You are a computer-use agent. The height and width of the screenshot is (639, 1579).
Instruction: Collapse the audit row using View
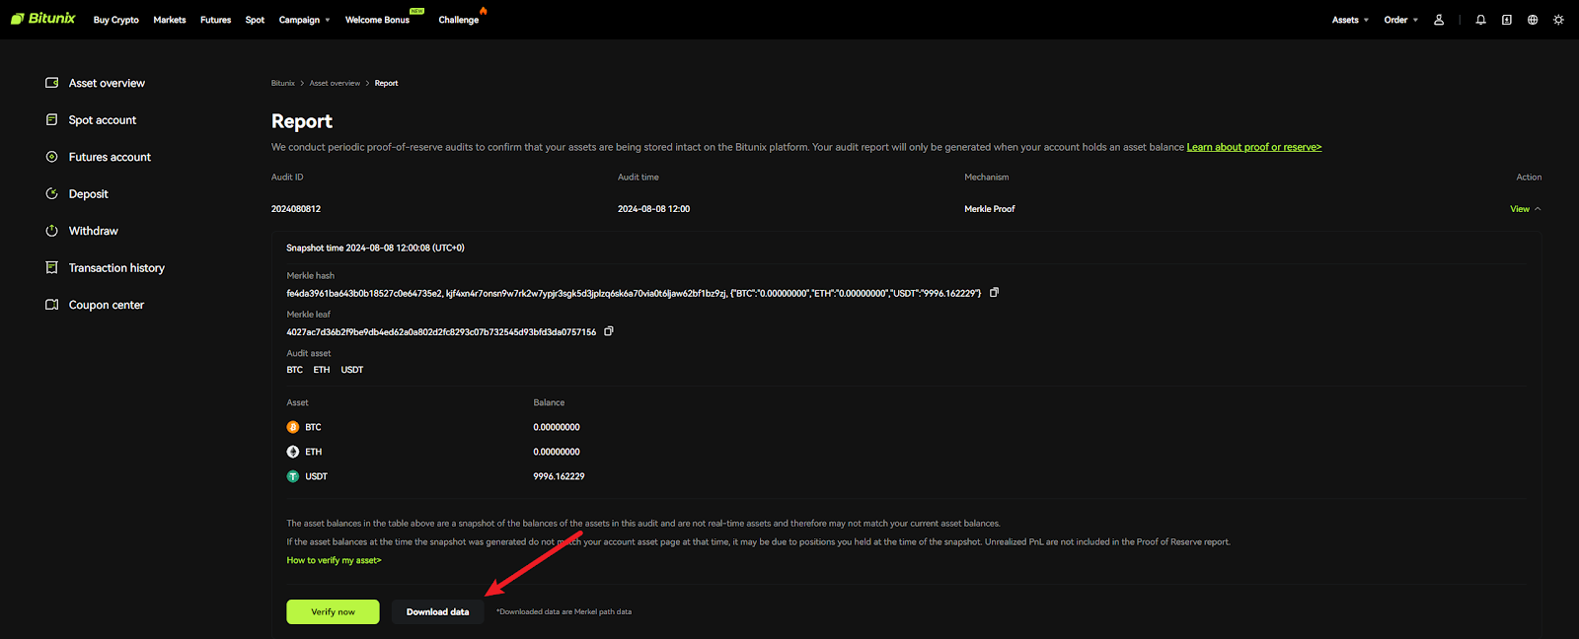point(1525,209)
